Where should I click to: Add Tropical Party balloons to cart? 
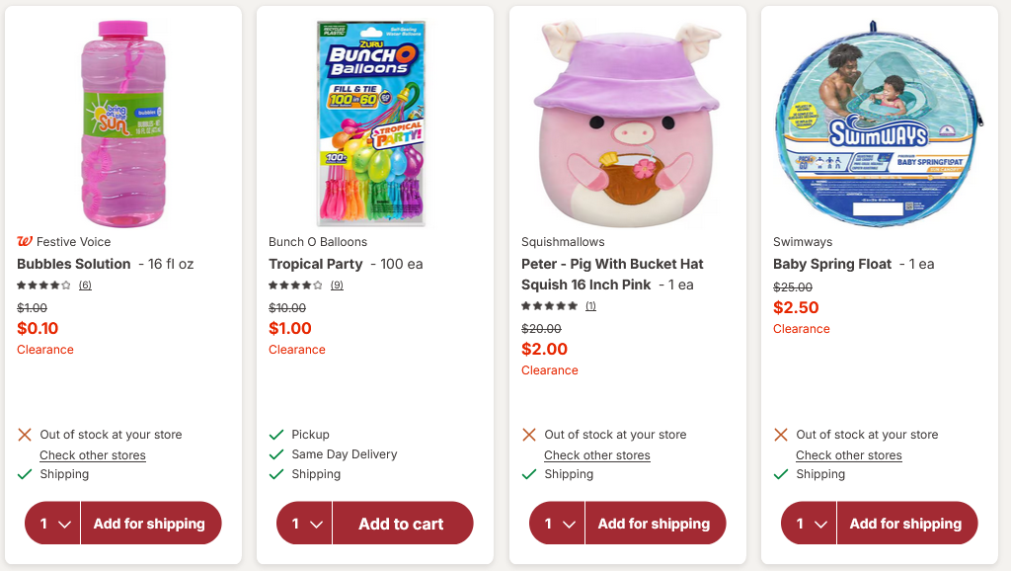pyautogui.click(x=401, y=524)
